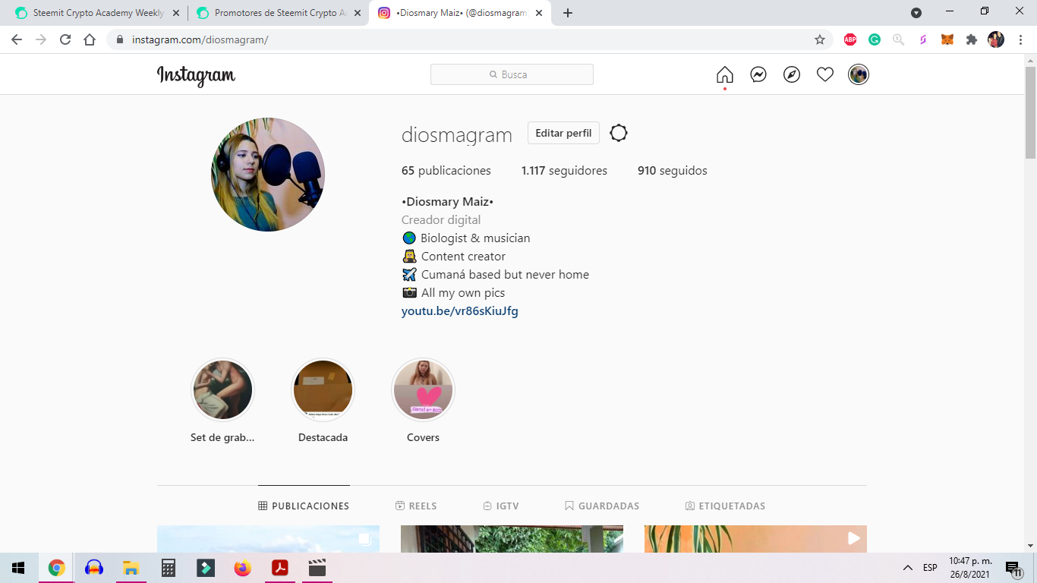This screenshot has height=583, width=1037.
Task: Open Windows Start menu
Action: [x=18, y=568]
